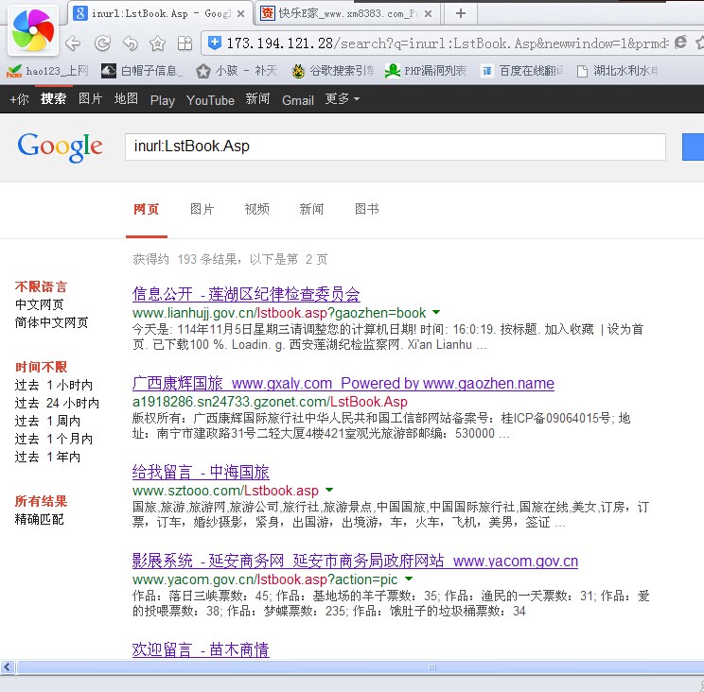Filter results to 过去 1 年内
Viewport: 704px width, 692px height.
pos(47,457)
